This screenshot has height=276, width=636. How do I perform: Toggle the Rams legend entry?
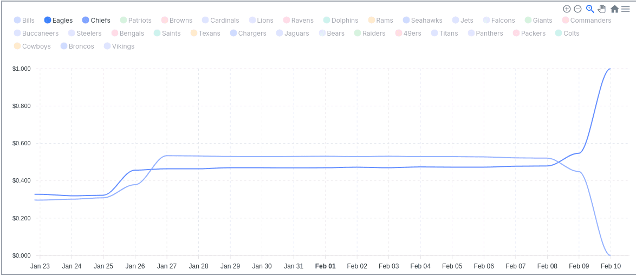coord(381,20)
